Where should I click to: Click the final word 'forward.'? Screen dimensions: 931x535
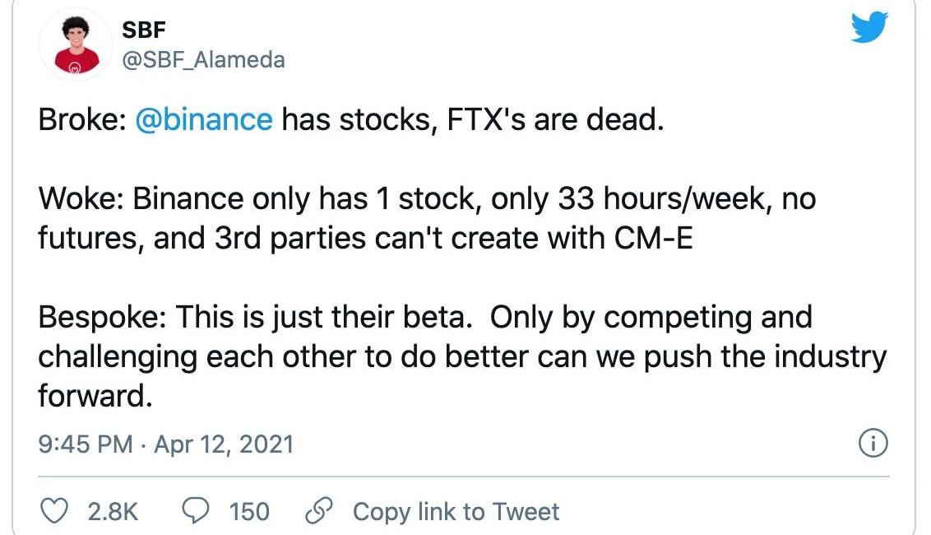(95, 396)
